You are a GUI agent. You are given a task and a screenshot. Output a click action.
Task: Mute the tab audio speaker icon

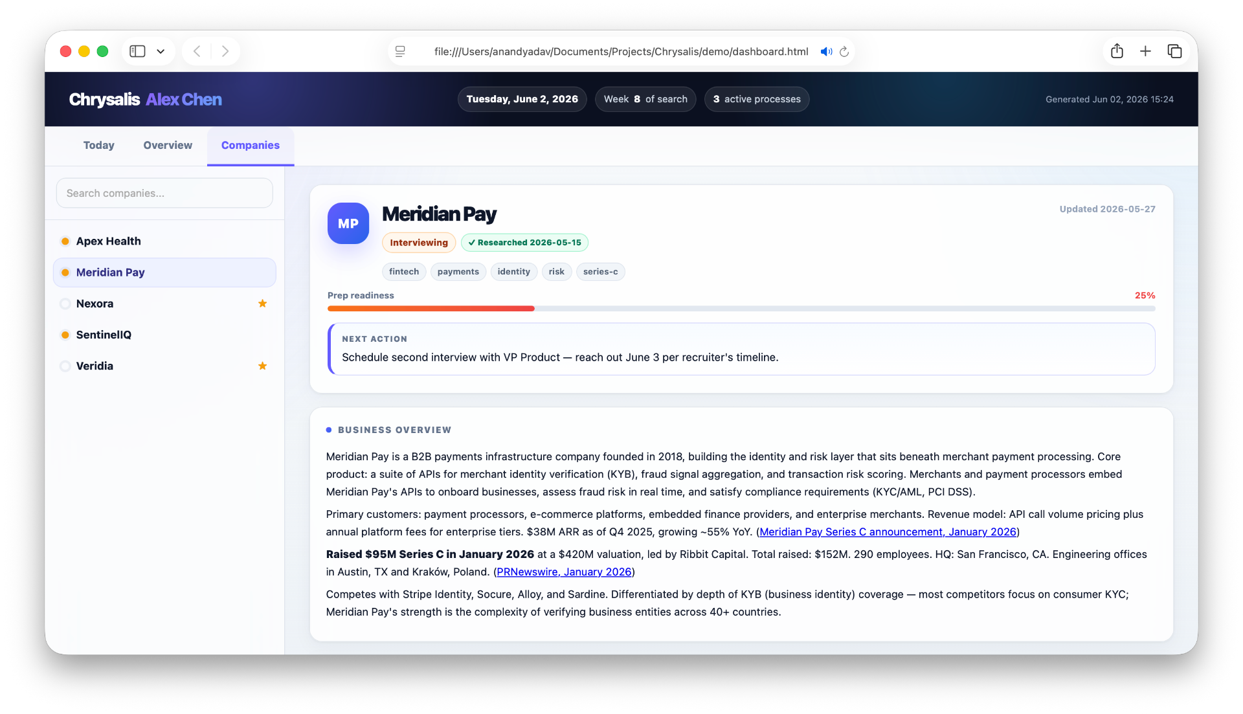(x=826, y=51)
